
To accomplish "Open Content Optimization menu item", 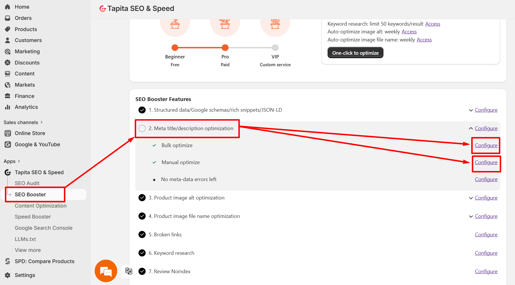I will pos(41,206).
